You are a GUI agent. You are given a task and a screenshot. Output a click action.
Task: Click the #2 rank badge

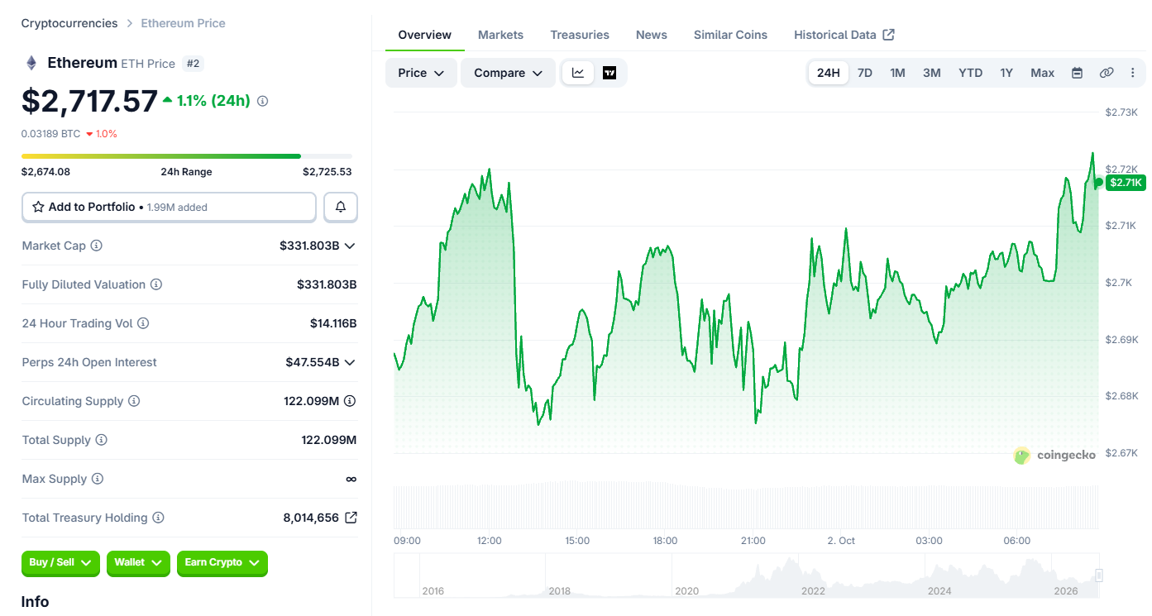pyautogui.click(x=193, y=63)
